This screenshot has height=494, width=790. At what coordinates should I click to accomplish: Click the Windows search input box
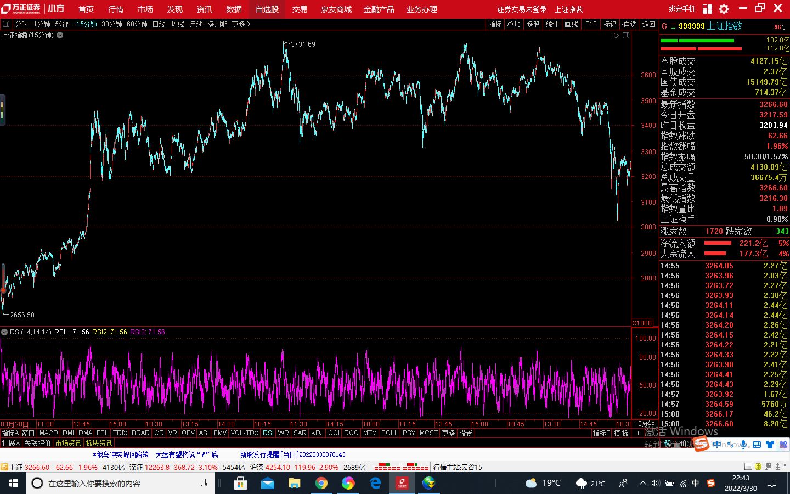coord(121,483)
